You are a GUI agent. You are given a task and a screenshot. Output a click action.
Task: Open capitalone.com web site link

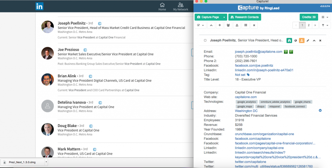pos(246,97)
